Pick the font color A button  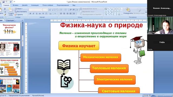tap(55, 14)
